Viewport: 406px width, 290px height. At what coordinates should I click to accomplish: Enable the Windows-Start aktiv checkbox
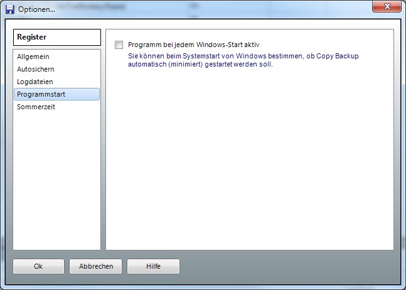(x=119, y=45)
